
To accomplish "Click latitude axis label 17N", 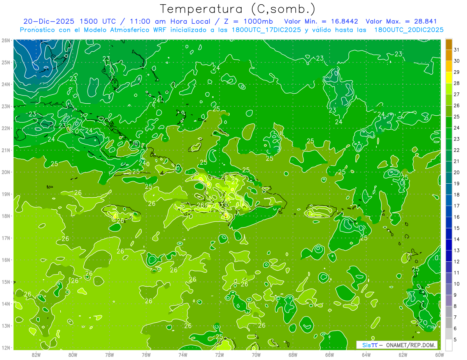I will pyautogui.click(x=6, y=238).
